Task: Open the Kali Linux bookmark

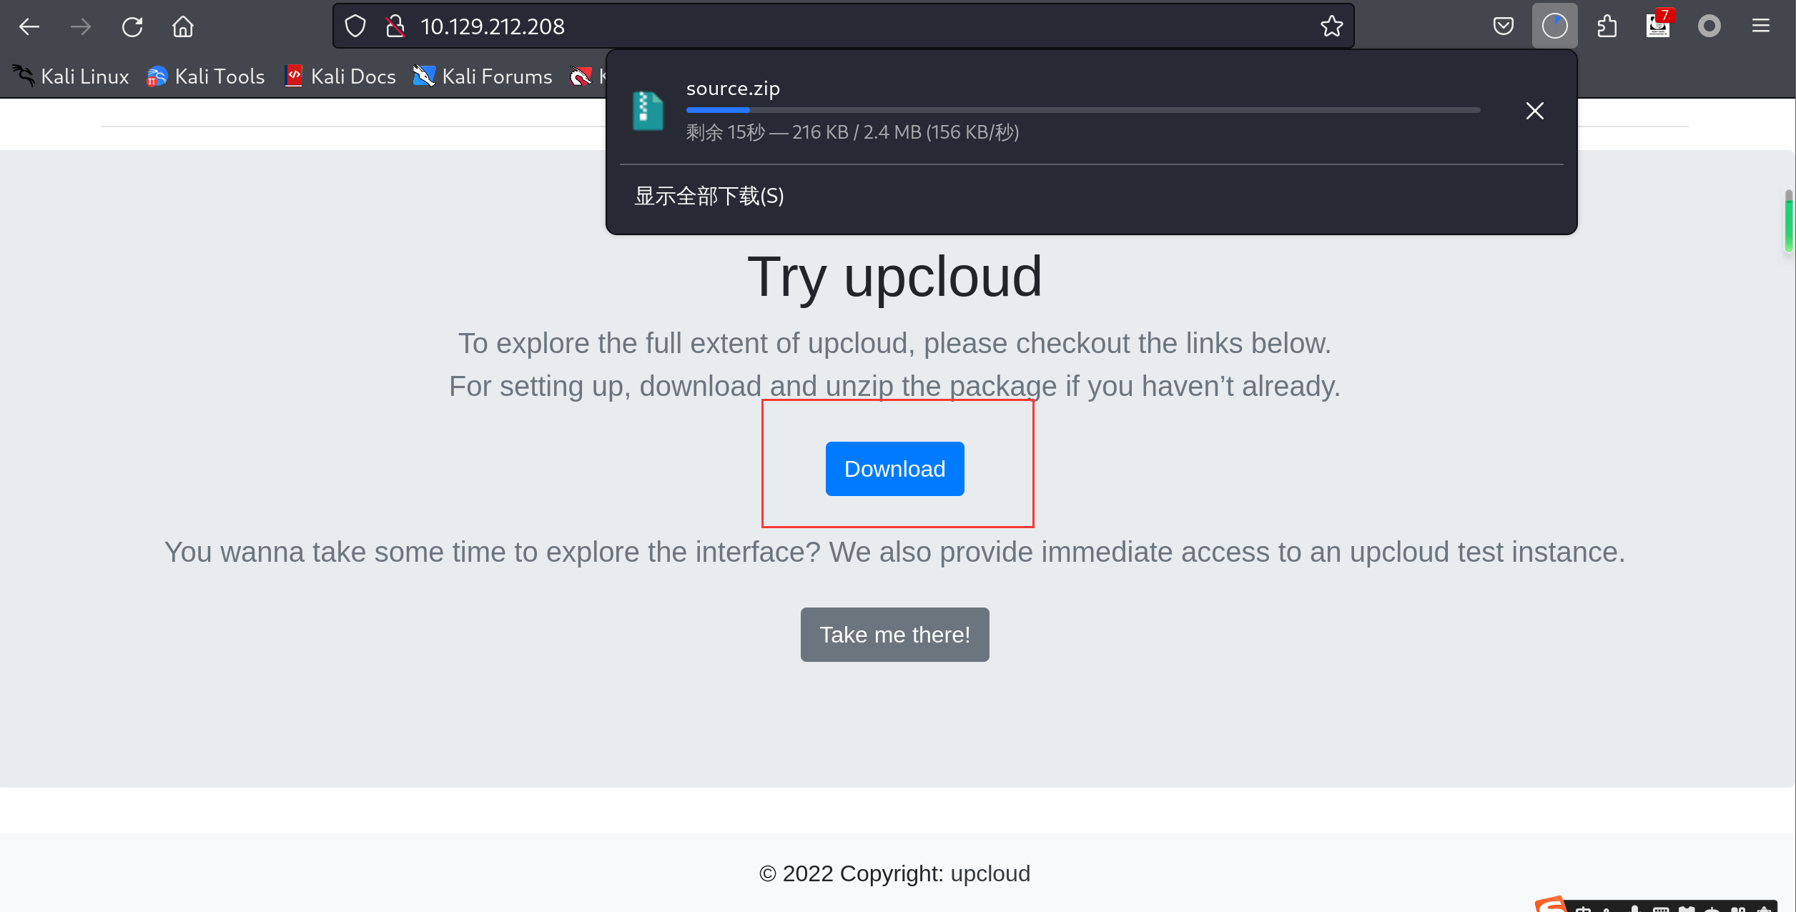Action: tap(70, 76)
